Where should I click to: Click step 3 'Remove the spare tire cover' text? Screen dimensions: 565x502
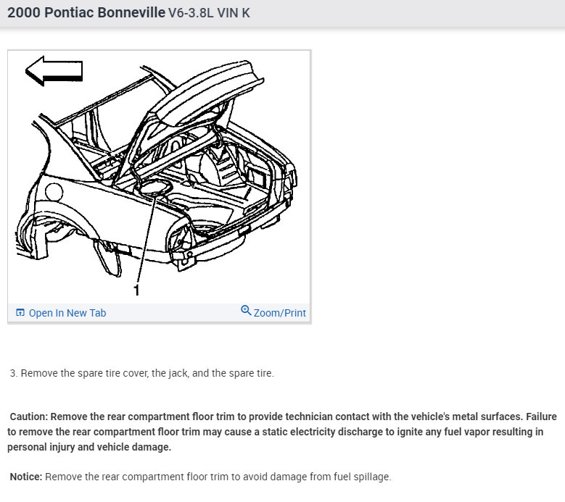tap(142, 373)
